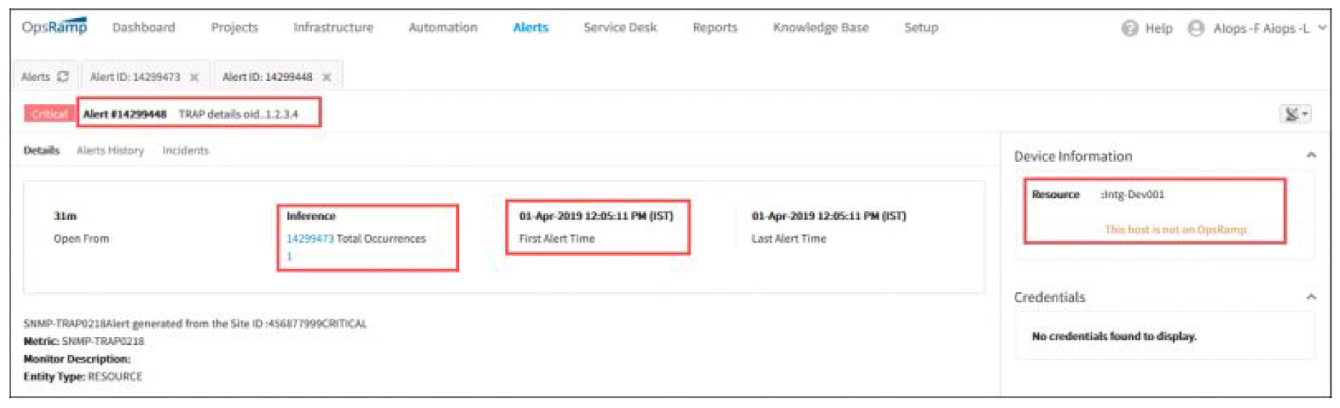
Task: Open the Knowledge Base menu
Action: pos(821,28)
